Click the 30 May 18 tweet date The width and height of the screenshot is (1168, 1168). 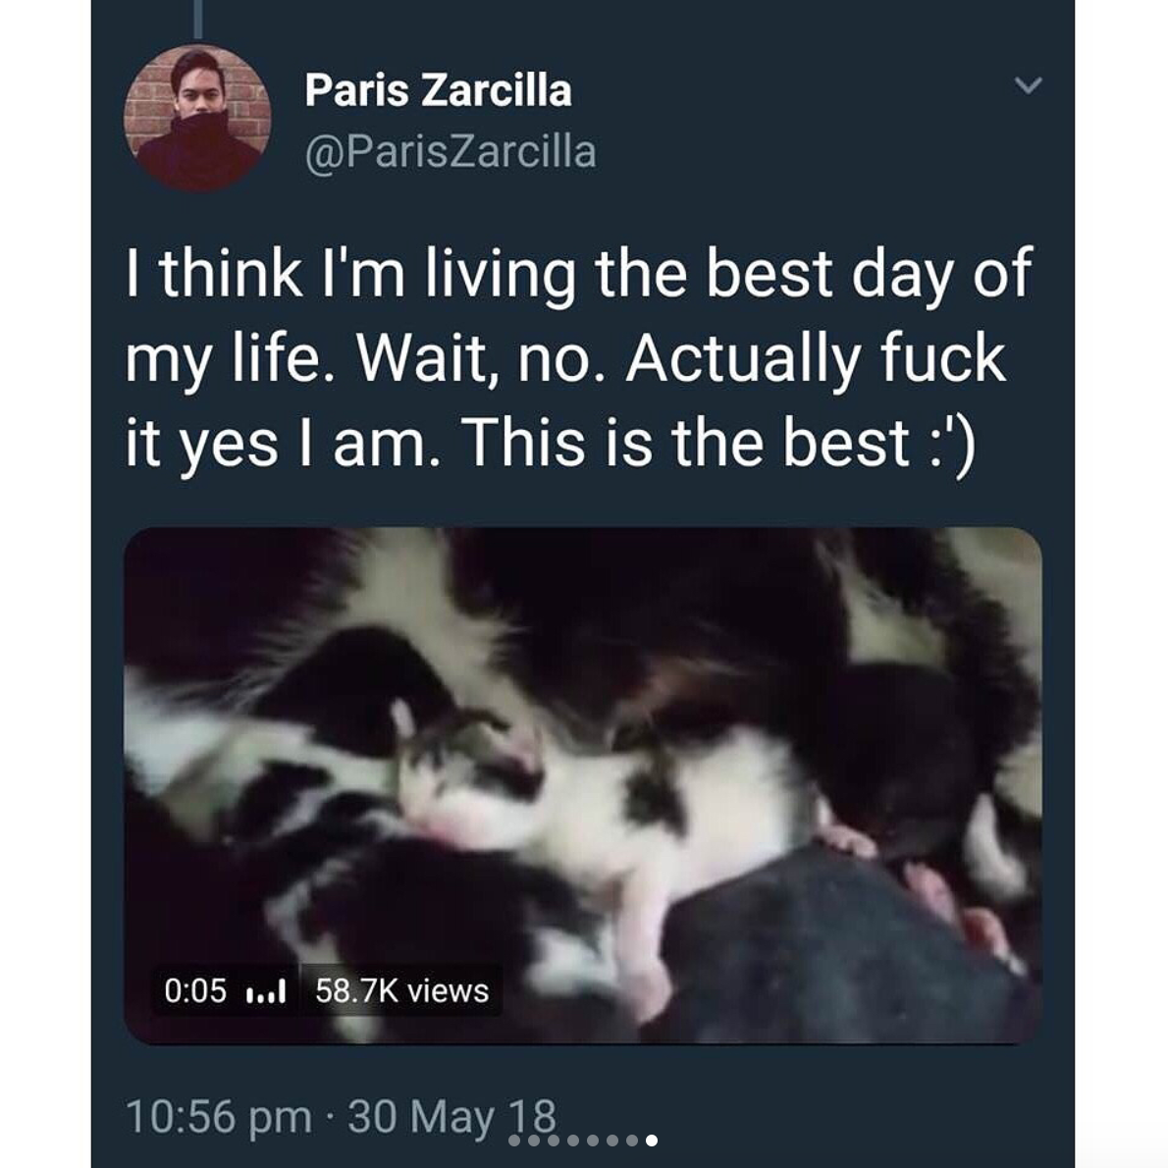click(451, 1117)
